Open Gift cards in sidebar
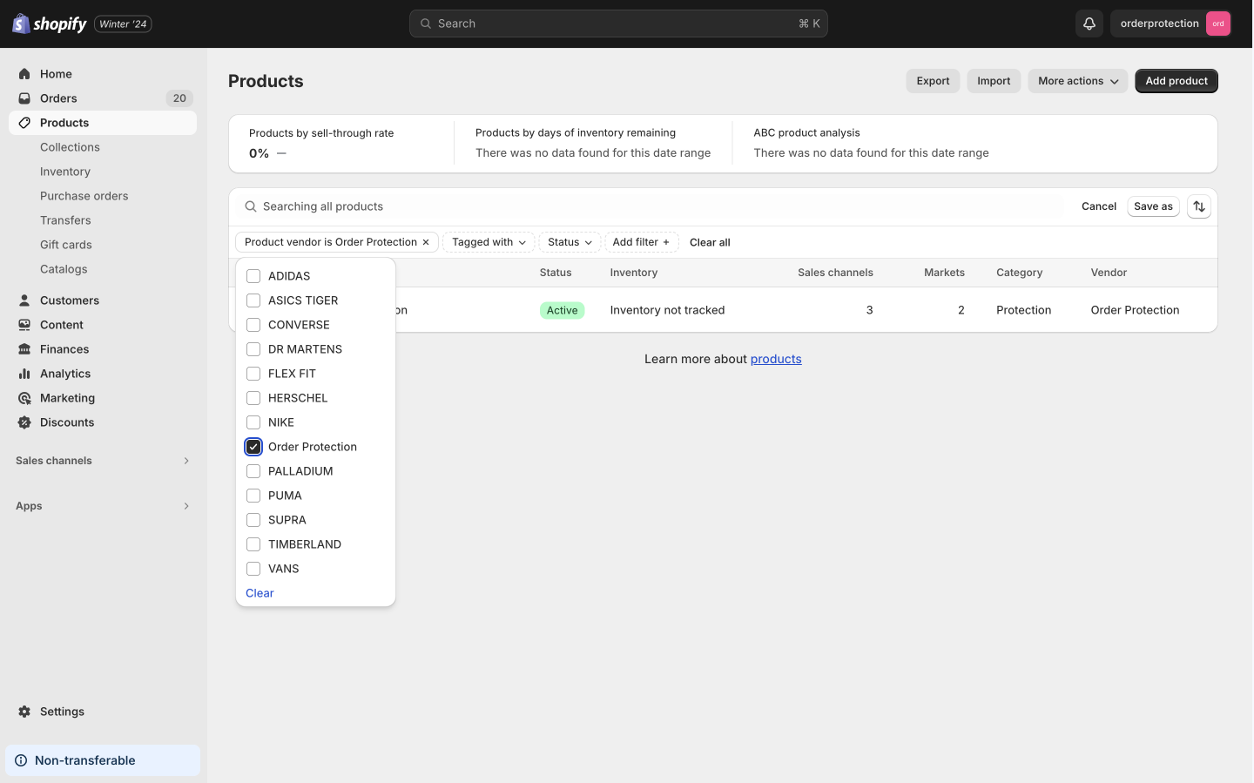 tap(66, 245)
